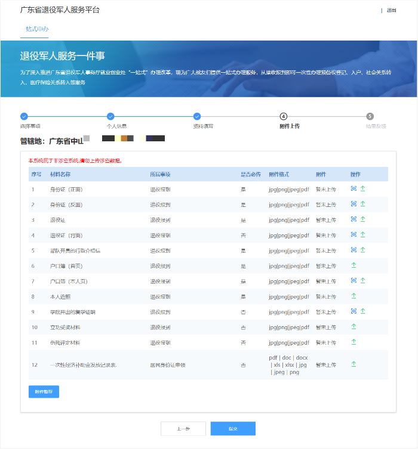Screen dimensions: 418x449
Task: Click the 广东省退役军人服务平台 title
Action: [x=60, y=10]
